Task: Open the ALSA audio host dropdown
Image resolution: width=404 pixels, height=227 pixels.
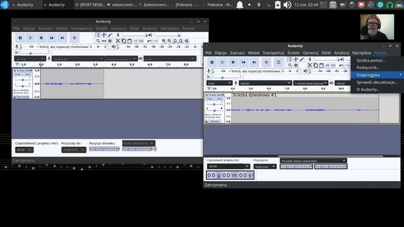Action: coord(219,83)
